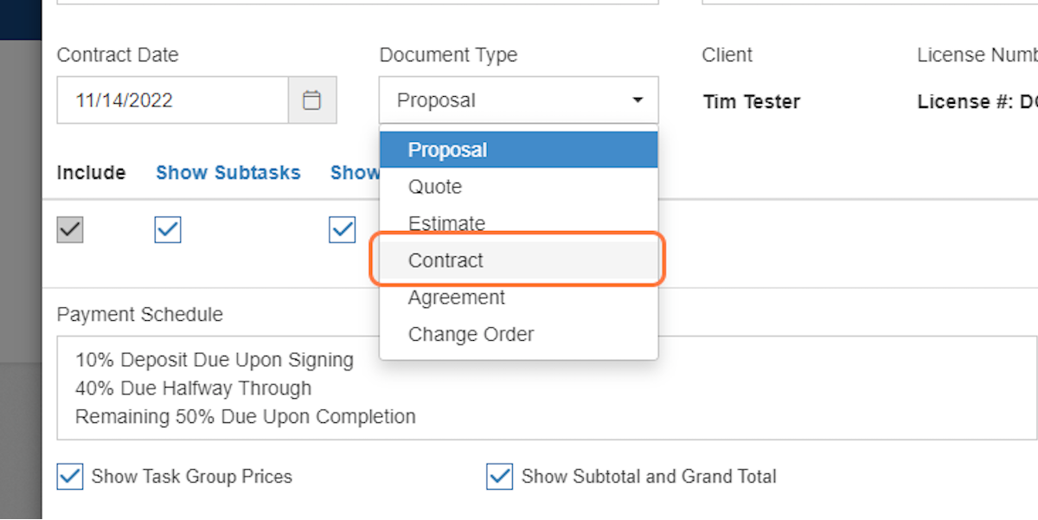Toggle the third Show column checkbox
Image resolution: width=1038 pixels, height=520 pixels.
[341, 229]
